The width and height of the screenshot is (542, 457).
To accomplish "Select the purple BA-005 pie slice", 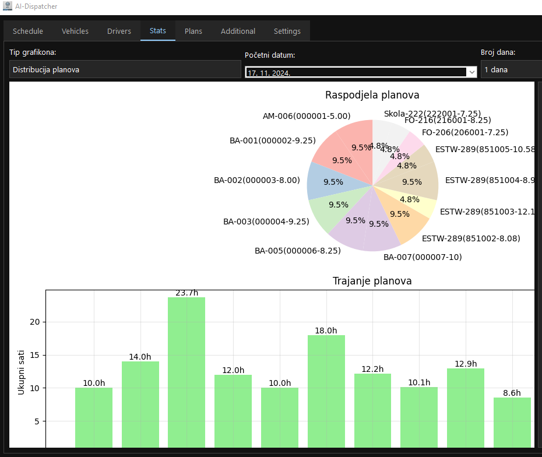I will coord(350,227).
